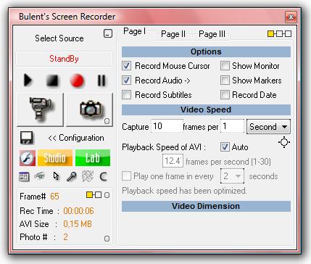Click the eye preview icon
Viewport: 311px width, 264px height.
pos(40,176)
